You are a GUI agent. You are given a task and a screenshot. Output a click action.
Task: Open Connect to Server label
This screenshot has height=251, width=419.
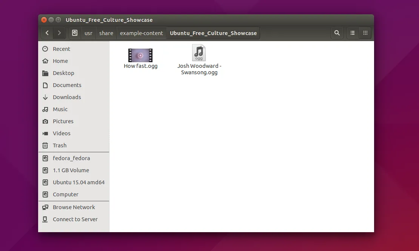click(75, 219)
